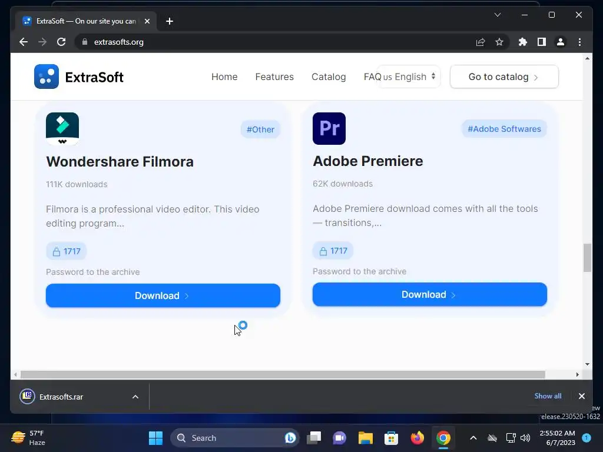Image resolution: width=603 pixels, height=452 pixels.
Task: Click the ExtraSoft logo icon
Action: tap(47, 77)
